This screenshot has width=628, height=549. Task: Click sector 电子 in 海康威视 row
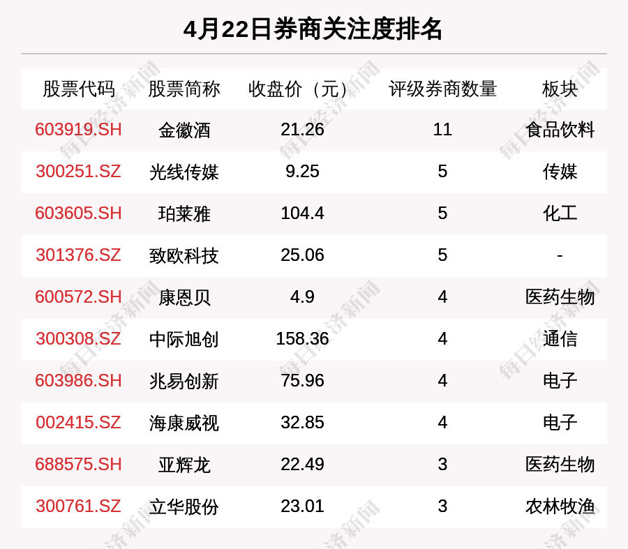click(560, 423)
